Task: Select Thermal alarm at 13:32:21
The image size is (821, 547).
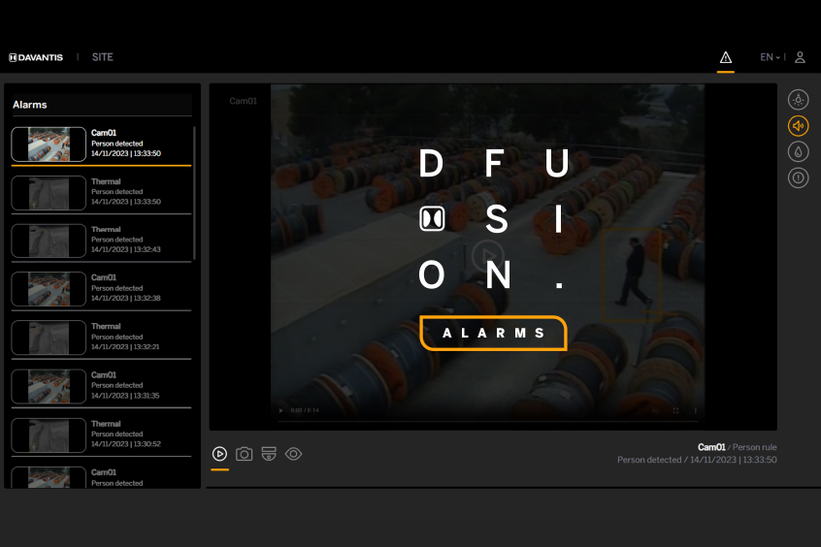Action: point(101,338)
